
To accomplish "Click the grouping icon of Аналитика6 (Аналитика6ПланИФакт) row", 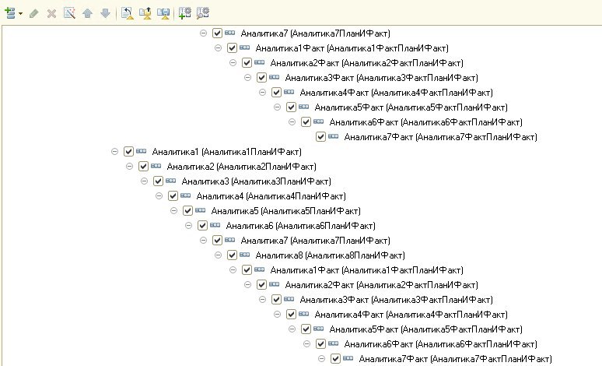I will click(x=215, y=225).
